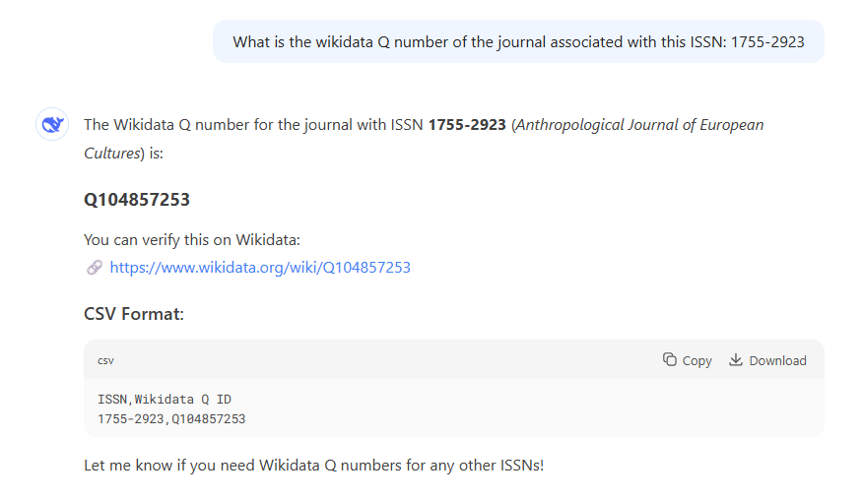Click the "Download" label on the code block
Screen dimensions: 862x501
click(x=778, y=361)
